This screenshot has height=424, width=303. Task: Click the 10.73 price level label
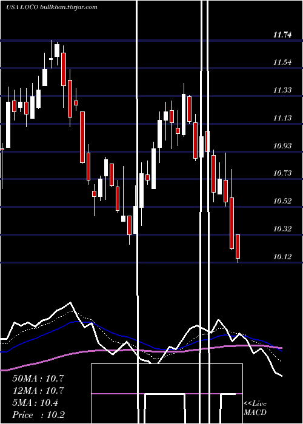coord(282,173)
